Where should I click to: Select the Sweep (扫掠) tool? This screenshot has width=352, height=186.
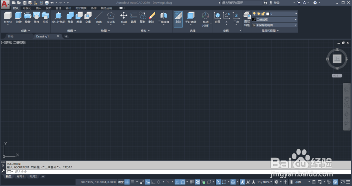[x=45, y=18]
